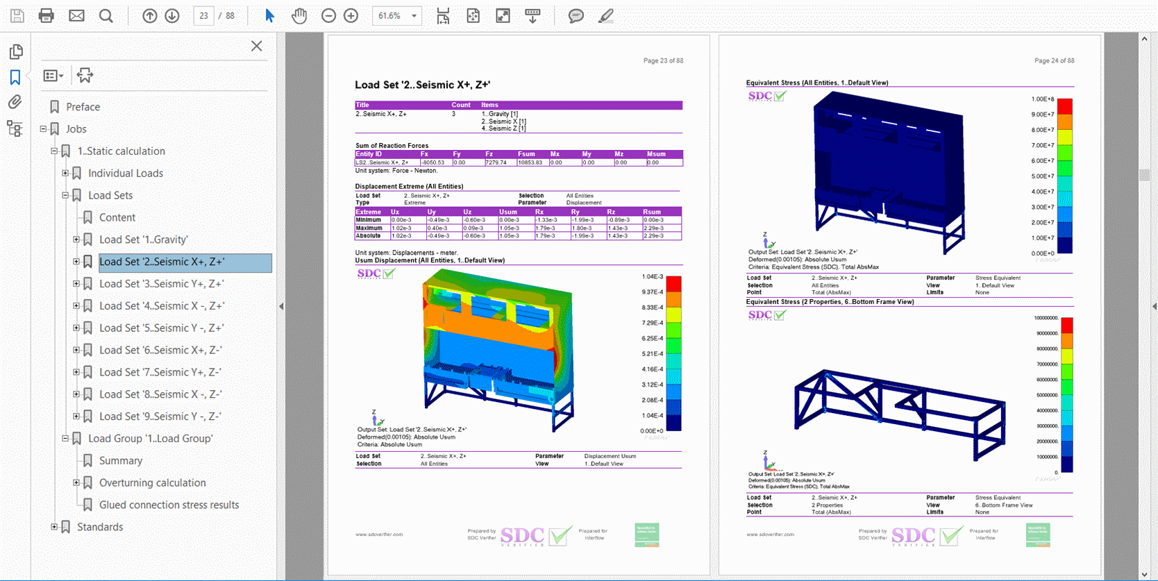Image resolution: width=1158 pixels, height=581 pixels.
Task: Select Glued connection stress results bookmark
Action: pyautogui.click(x=169, y=505)
